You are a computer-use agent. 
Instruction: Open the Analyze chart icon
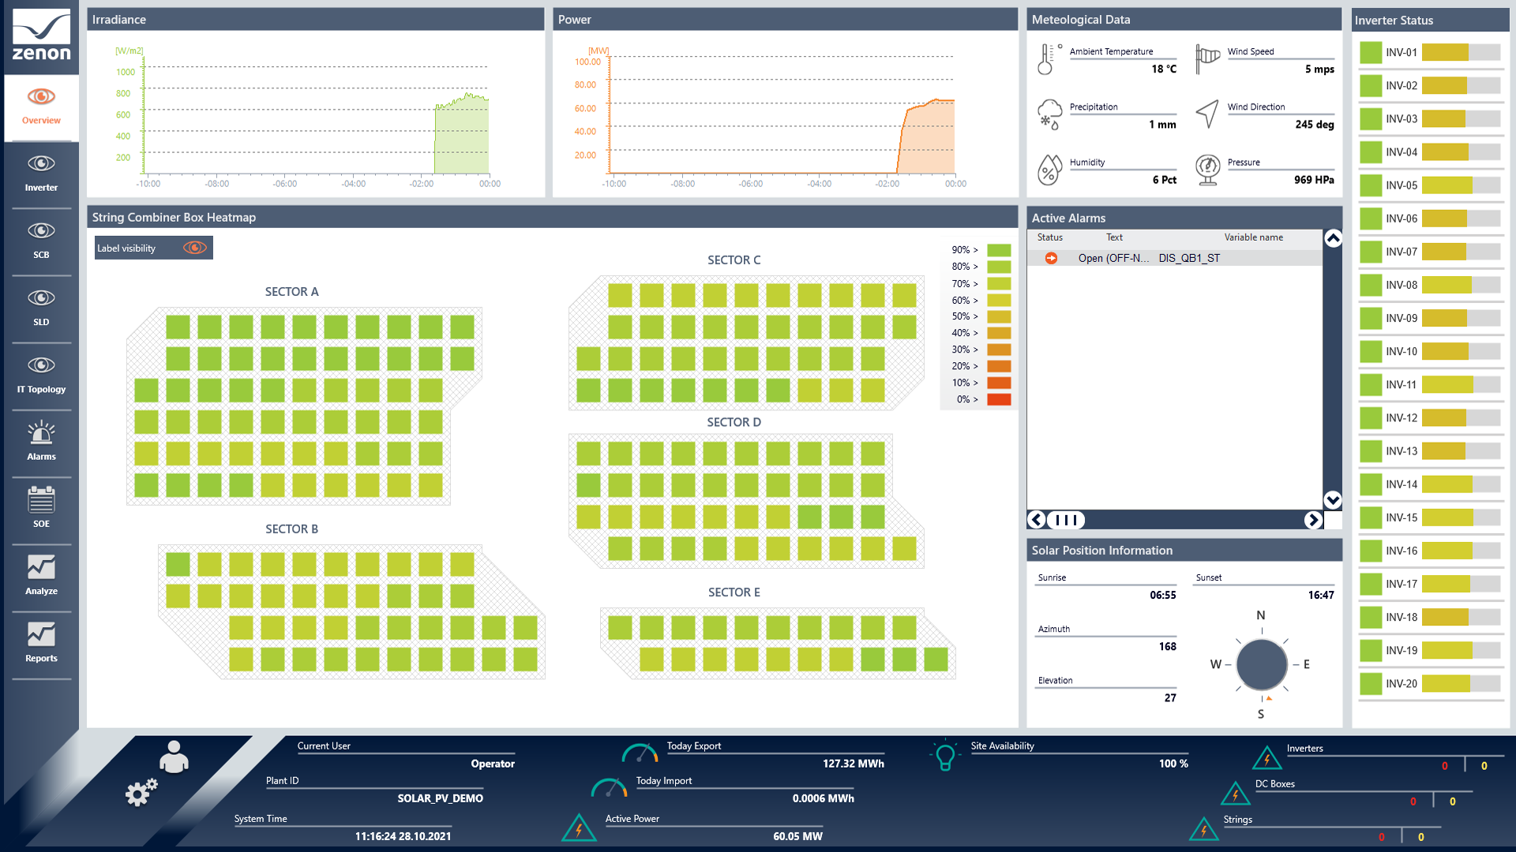coord(41,568)
